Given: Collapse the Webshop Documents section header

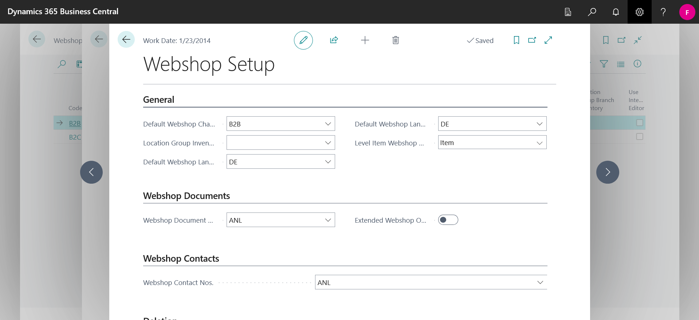Looking at the screenshot, I should (x=186, y=196).
